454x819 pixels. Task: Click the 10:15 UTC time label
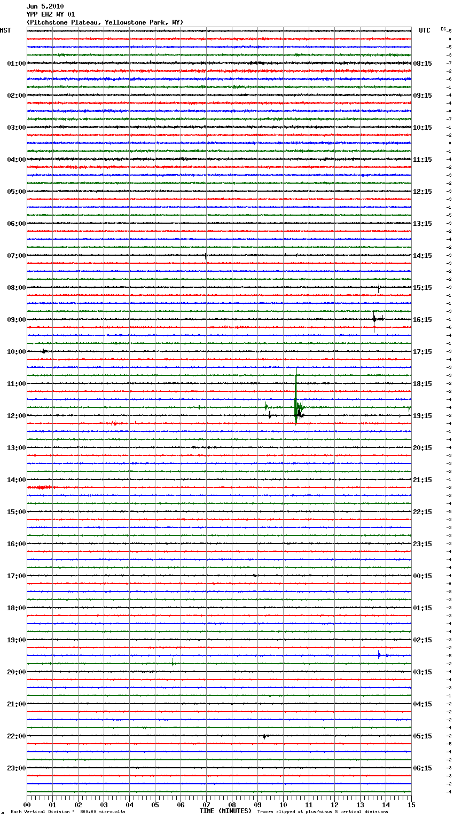click(422, 128)
